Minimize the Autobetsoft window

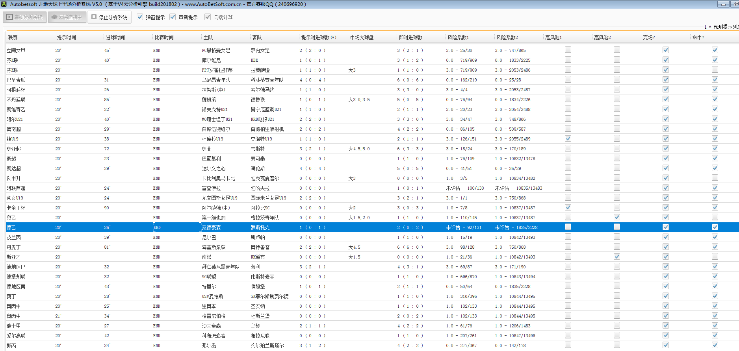coord(723,4)
